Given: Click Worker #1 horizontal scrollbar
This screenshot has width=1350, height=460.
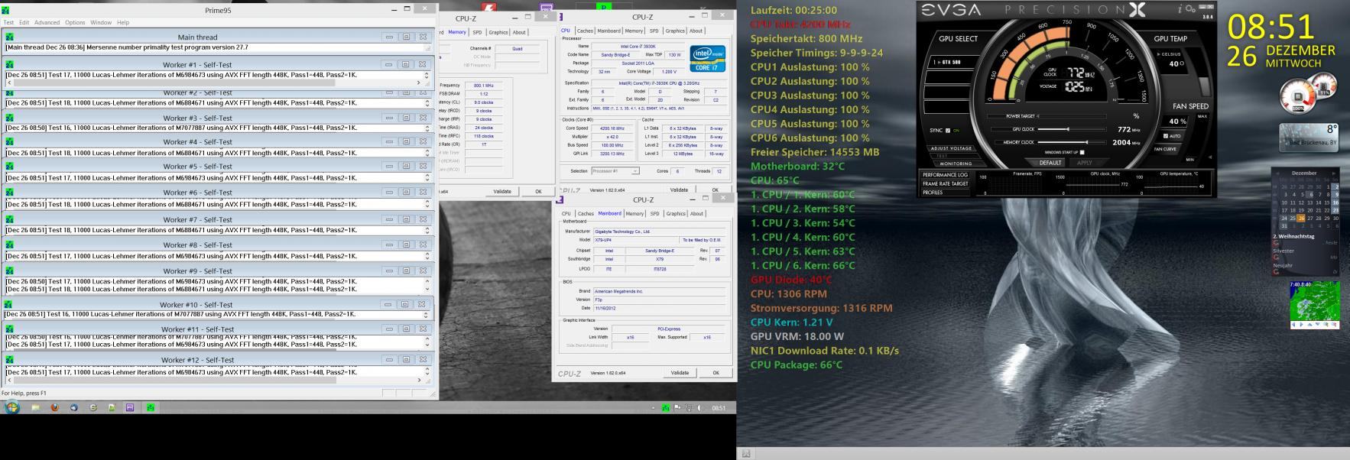Looking at the screenshot, I should point(213,83).
